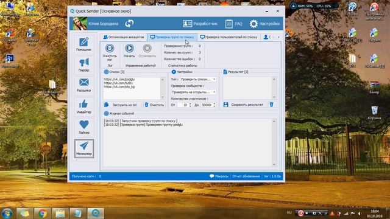Open the partially hidden tab with person icon
Viewport: 390px width, 219px height.
[267, 37]
